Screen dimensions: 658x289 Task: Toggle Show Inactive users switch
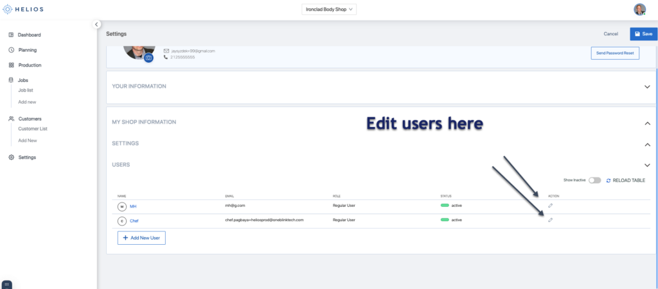[594, 180]
